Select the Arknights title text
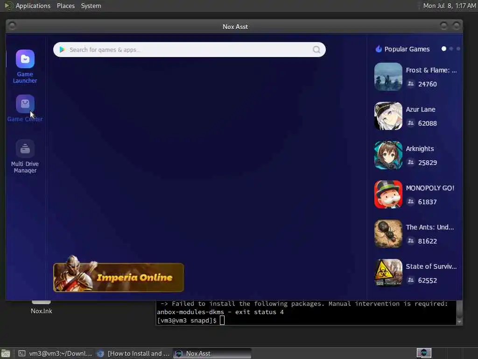This screenshot has width=478, height=359. [x=420, y=149]
